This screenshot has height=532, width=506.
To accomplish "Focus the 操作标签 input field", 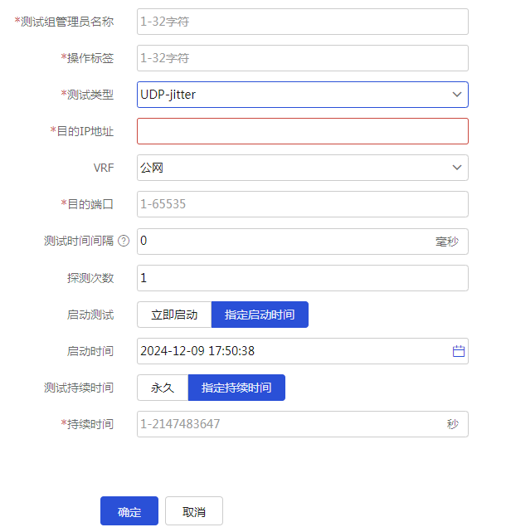I will point(303,58).
